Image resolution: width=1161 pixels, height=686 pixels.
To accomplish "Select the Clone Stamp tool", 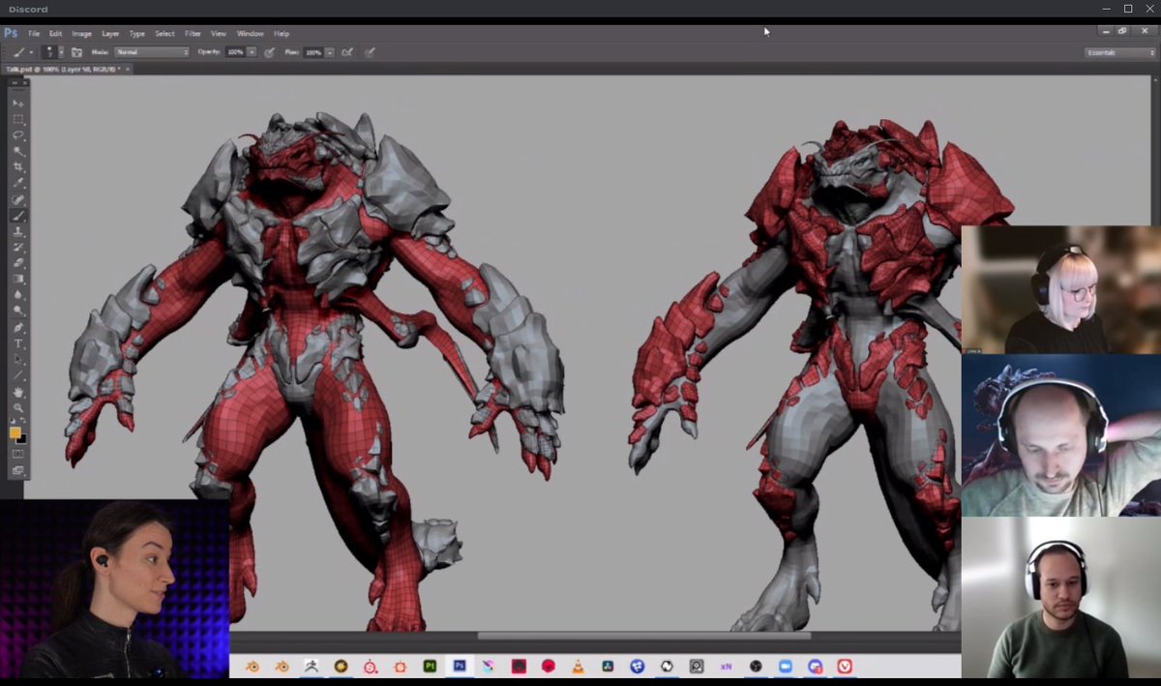I will pos(18,231).
